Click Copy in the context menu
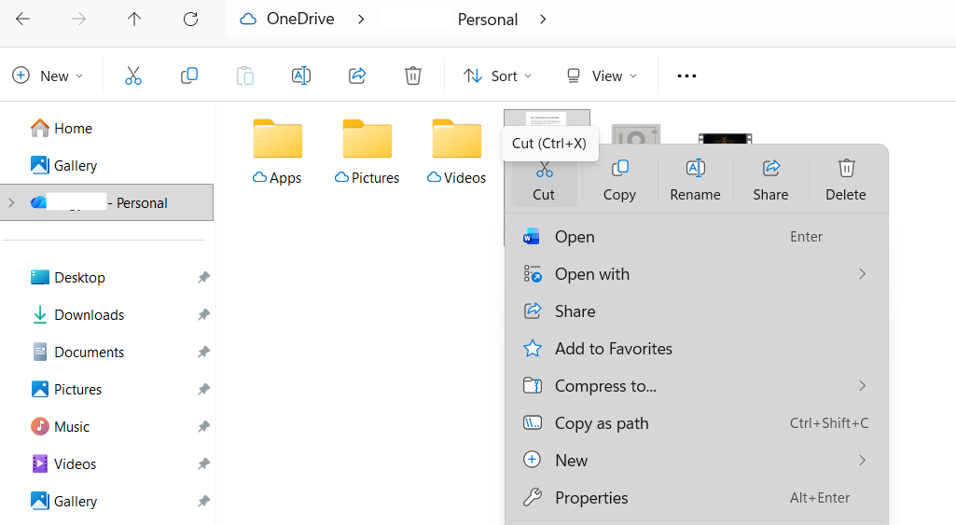The width and height of the screenshot is (956, 525). [x=619, y=180]
